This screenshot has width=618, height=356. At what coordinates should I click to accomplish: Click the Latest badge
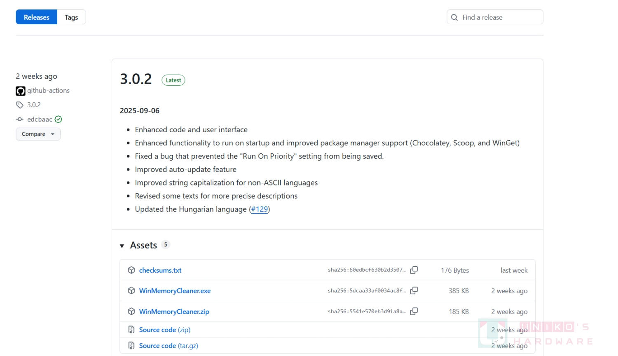pyautogui.click(x=173, y=80)
